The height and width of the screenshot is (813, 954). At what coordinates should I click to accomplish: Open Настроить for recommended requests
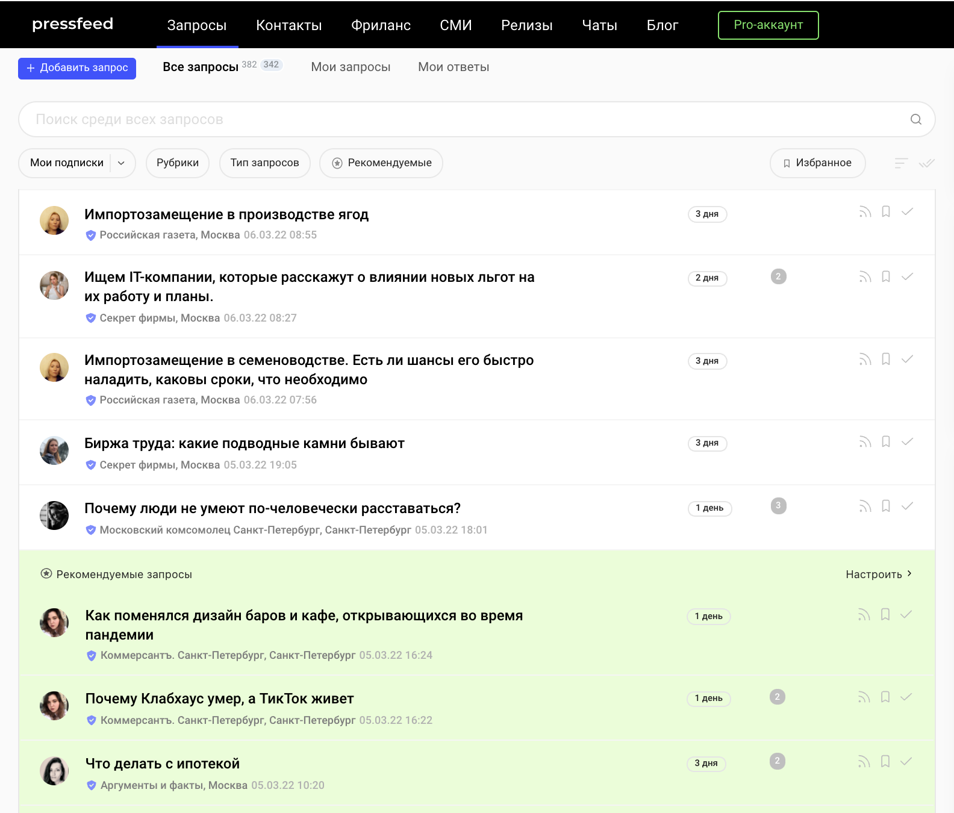coord(879,575)
